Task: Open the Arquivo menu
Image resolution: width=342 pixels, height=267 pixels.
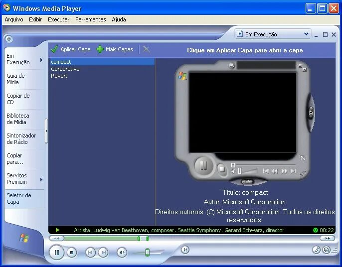Action: point(14,19)
